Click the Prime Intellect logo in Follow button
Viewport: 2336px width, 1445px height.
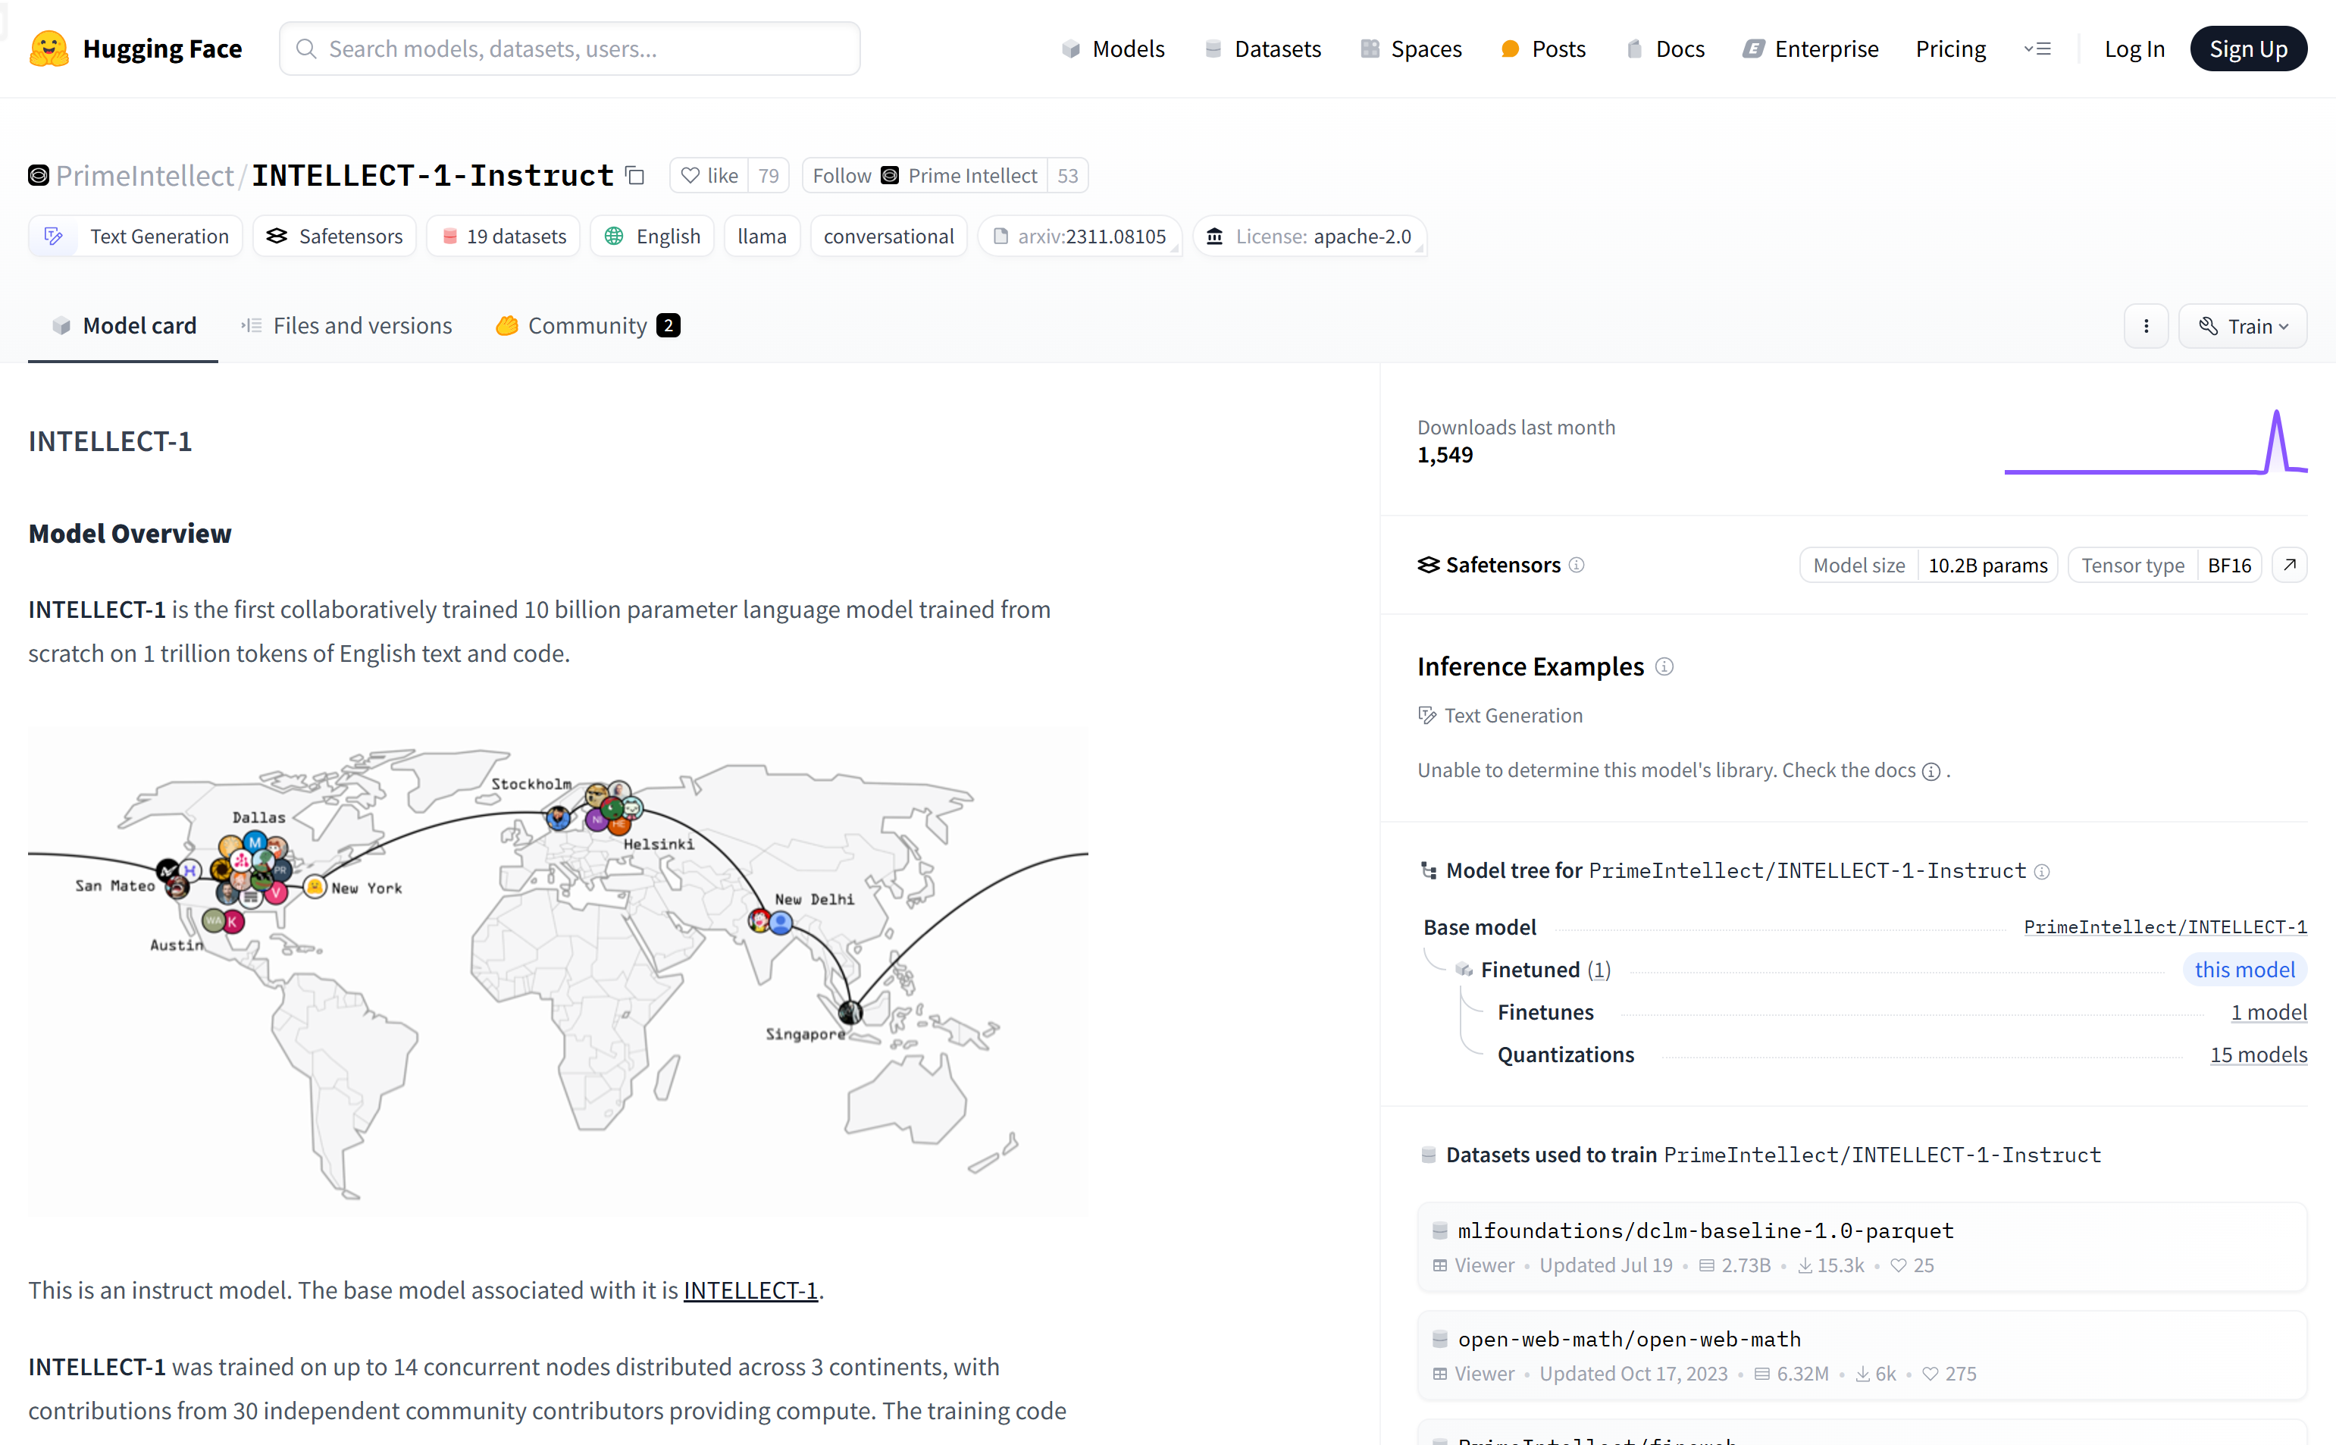coord(890,176)
